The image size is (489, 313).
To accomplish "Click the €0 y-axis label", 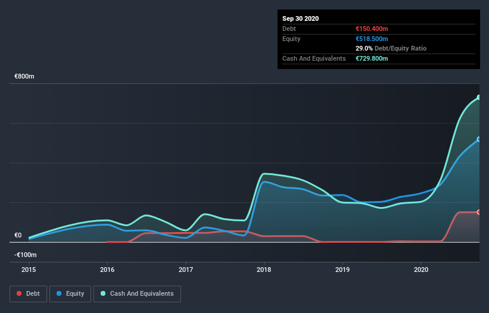I will (x=18, y=235).
